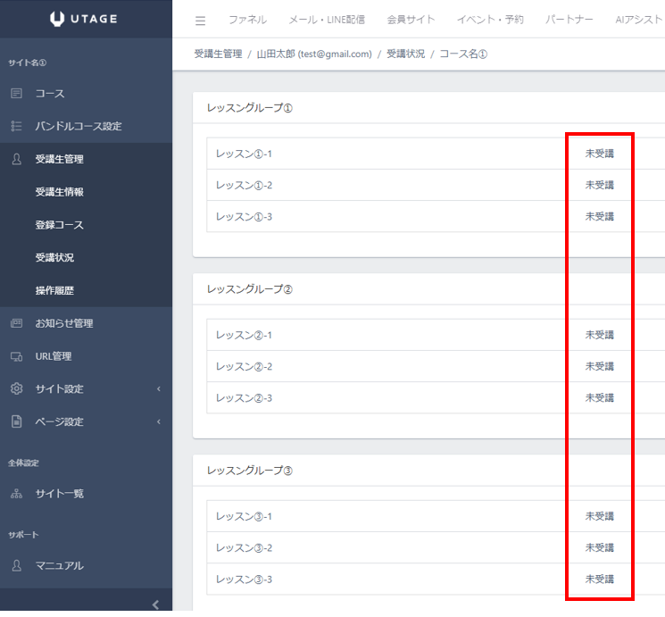Toggle the hamburger menu icon
Screen dimensions: 665x617
click(x=200, y=21)
